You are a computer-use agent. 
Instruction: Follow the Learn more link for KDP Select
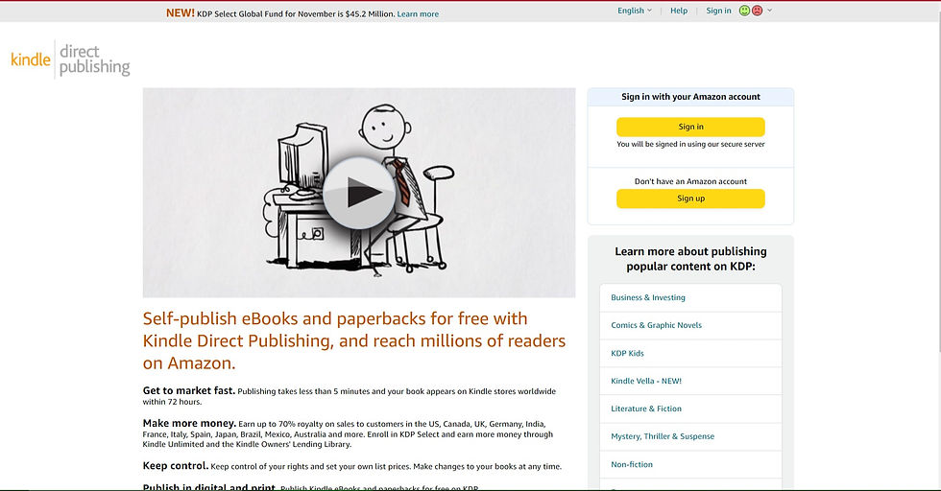click(418, 13)
